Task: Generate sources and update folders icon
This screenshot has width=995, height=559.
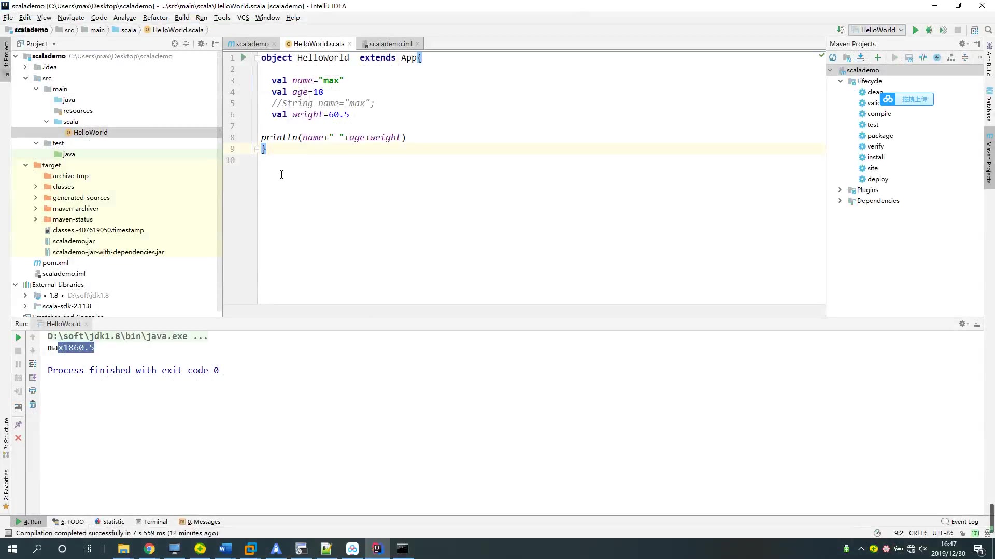Action: [x=847, y=58]
